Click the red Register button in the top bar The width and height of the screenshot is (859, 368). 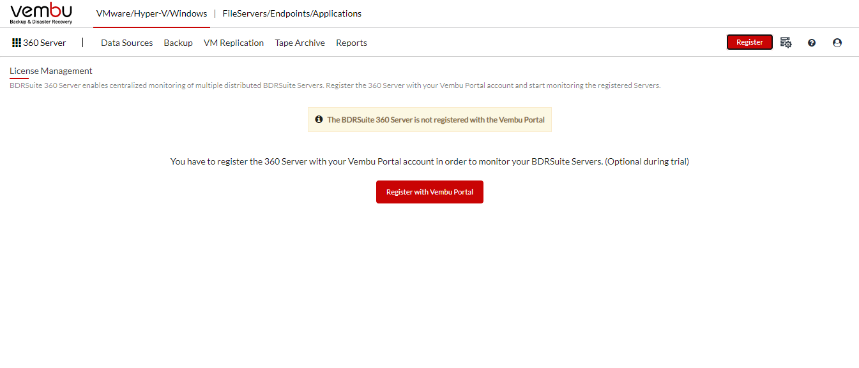pyautogui.click(x=750, y=42)
